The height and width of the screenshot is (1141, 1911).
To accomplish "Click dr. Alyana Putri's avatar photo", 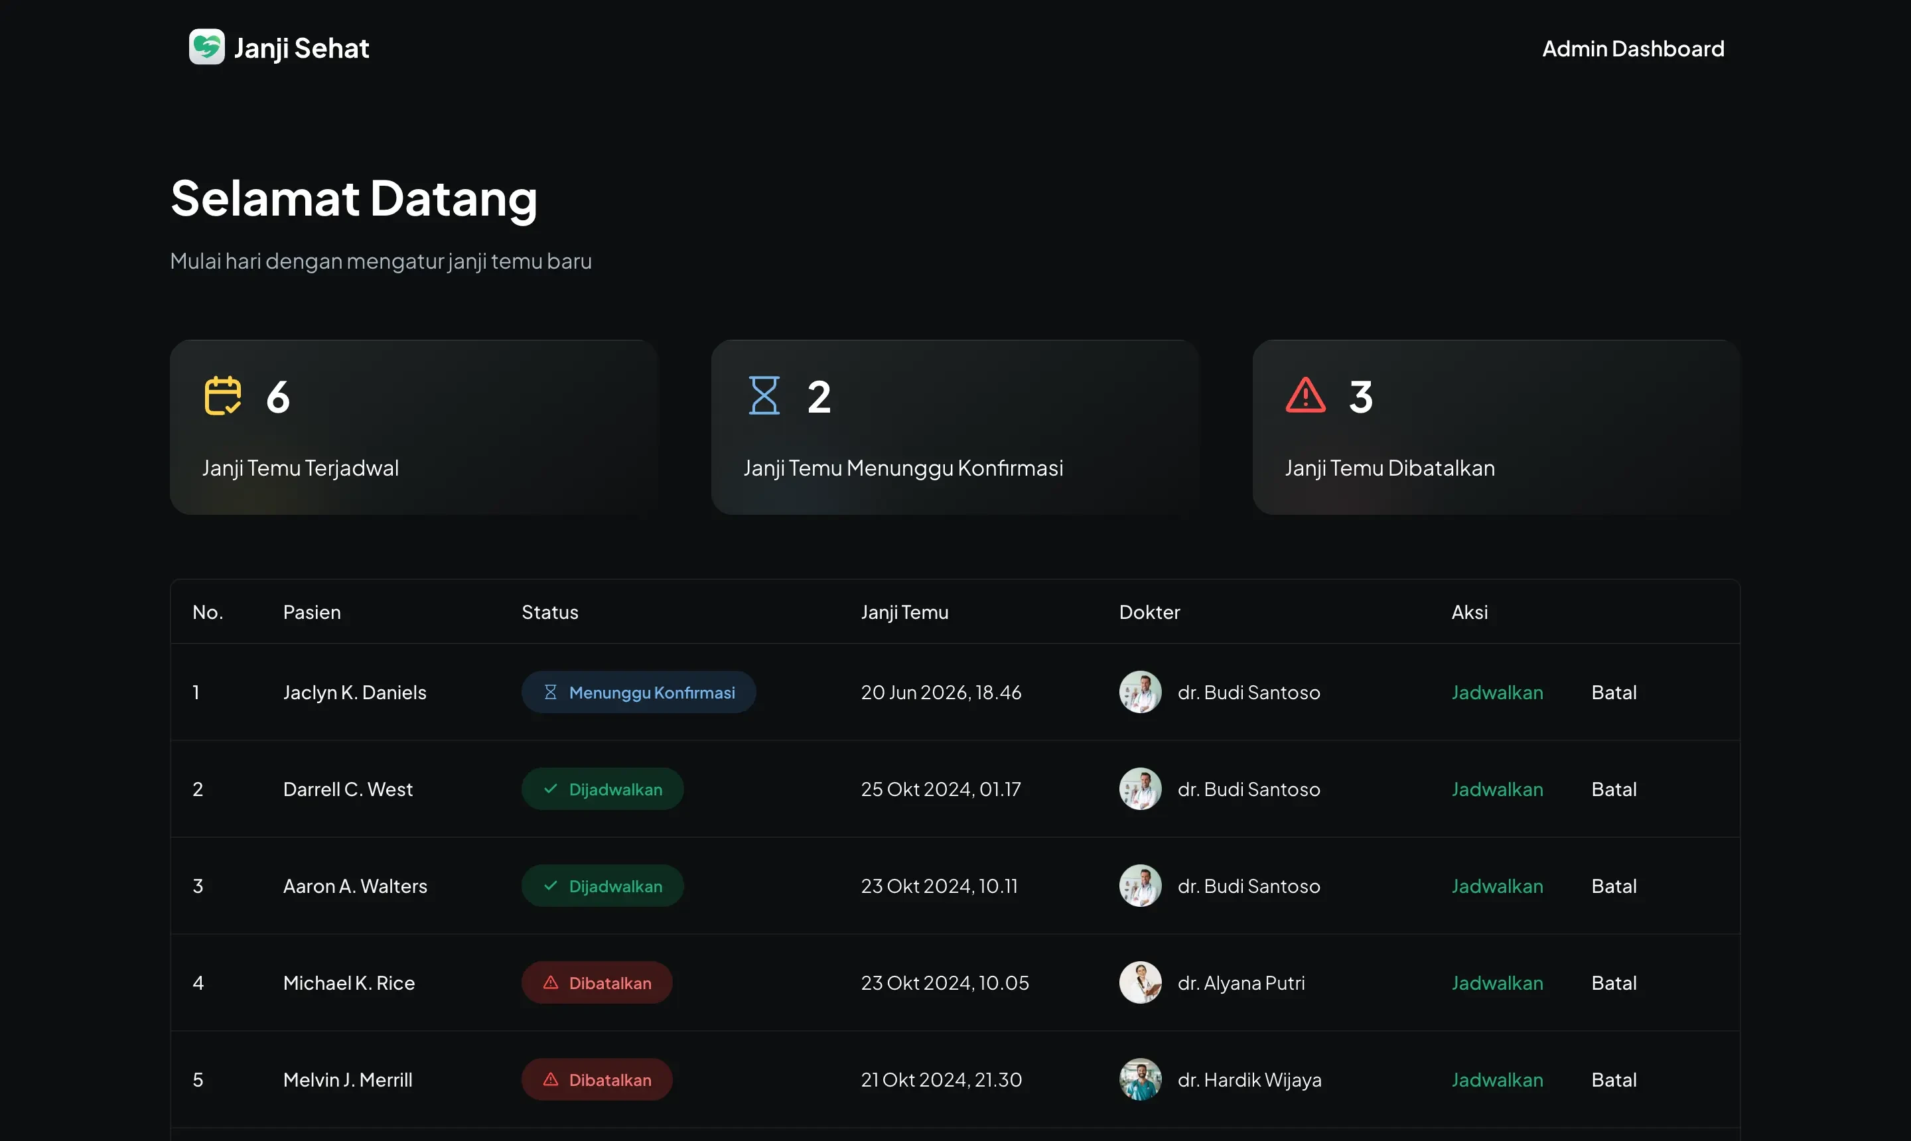I will (1141, 983).
